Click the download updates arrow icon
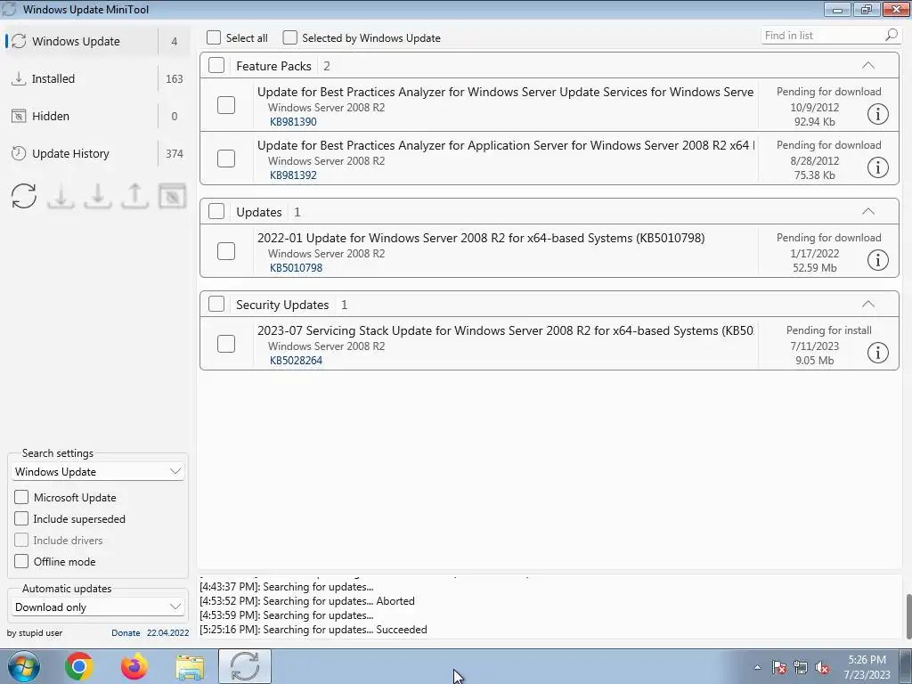 61,196
